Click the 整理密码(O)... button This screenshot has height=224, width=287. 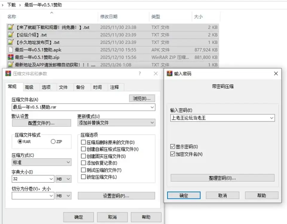tap(222, 178)
